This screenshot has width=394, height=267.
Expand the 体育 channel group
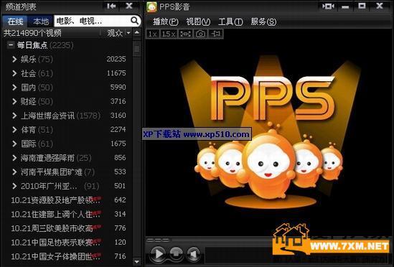14,130
